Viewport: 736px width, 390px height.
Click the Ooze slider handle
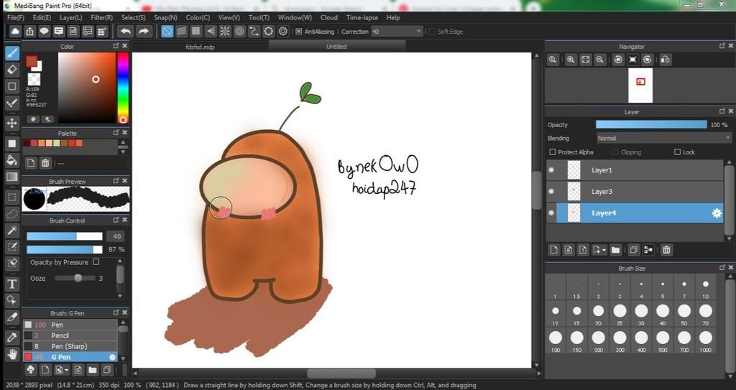pos(78,278)
